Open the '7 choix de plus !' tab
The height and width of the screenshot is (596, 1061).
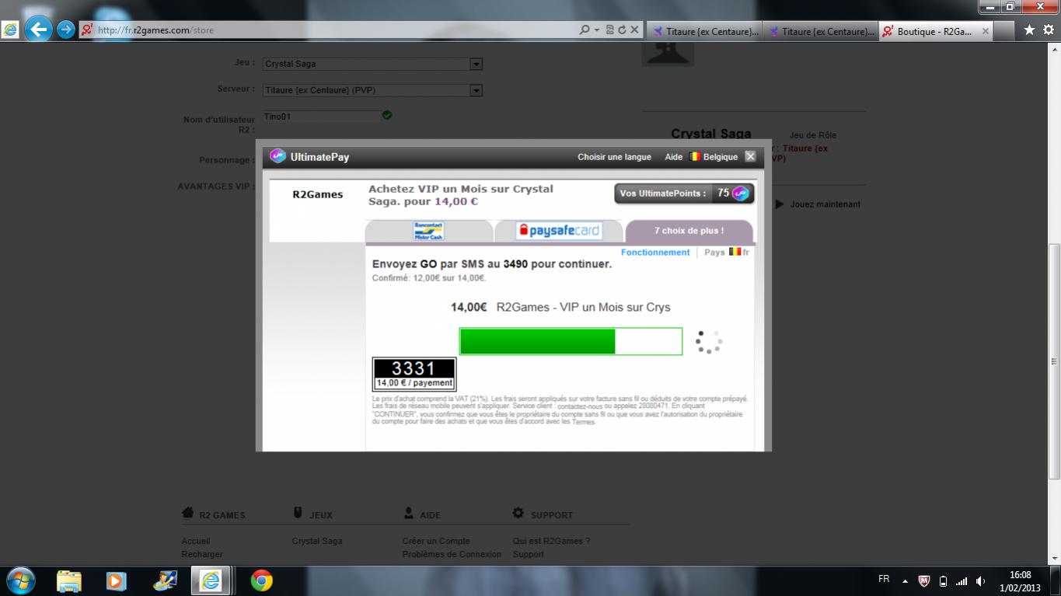click(689, 231)
